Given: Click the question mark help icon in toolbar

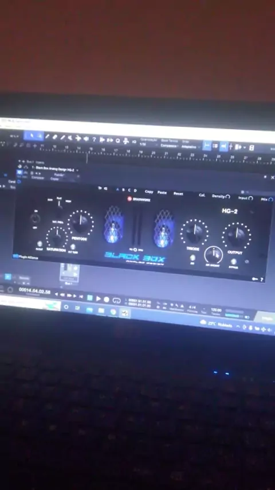Looking at the screenshot, I should point(94,139).
